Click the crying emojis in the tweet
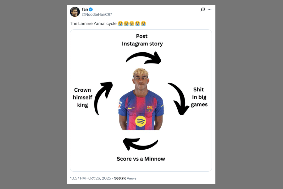Viewport: 283px width, 189px height. point(132,24)
